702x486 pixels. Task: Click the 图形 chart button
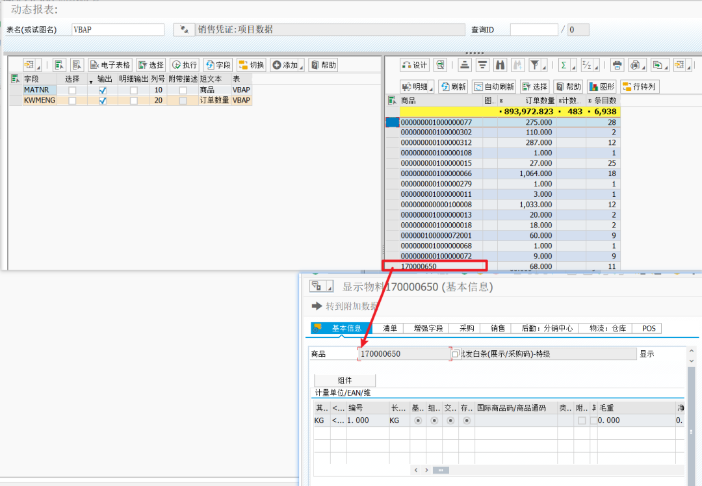coord(602,86)
